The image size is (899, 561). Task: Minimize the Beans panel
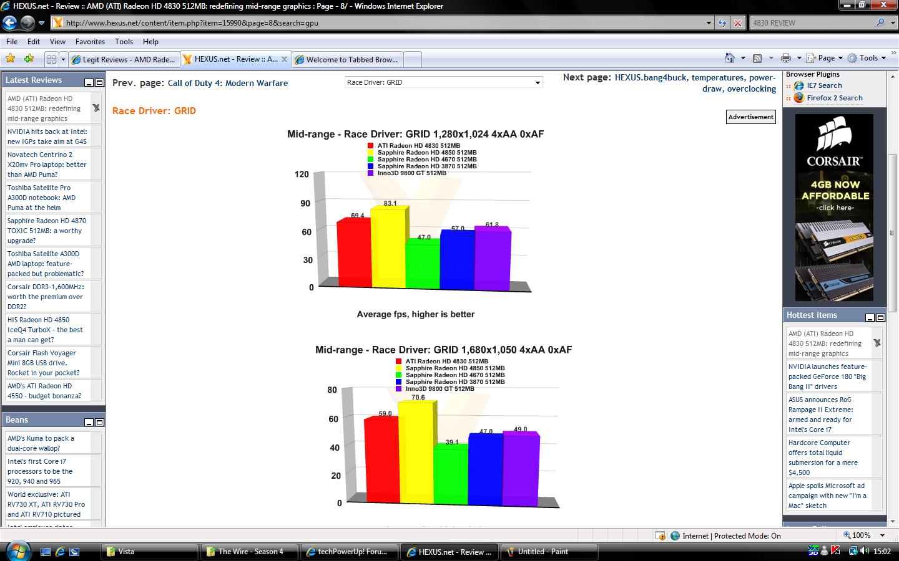[89, 422]
